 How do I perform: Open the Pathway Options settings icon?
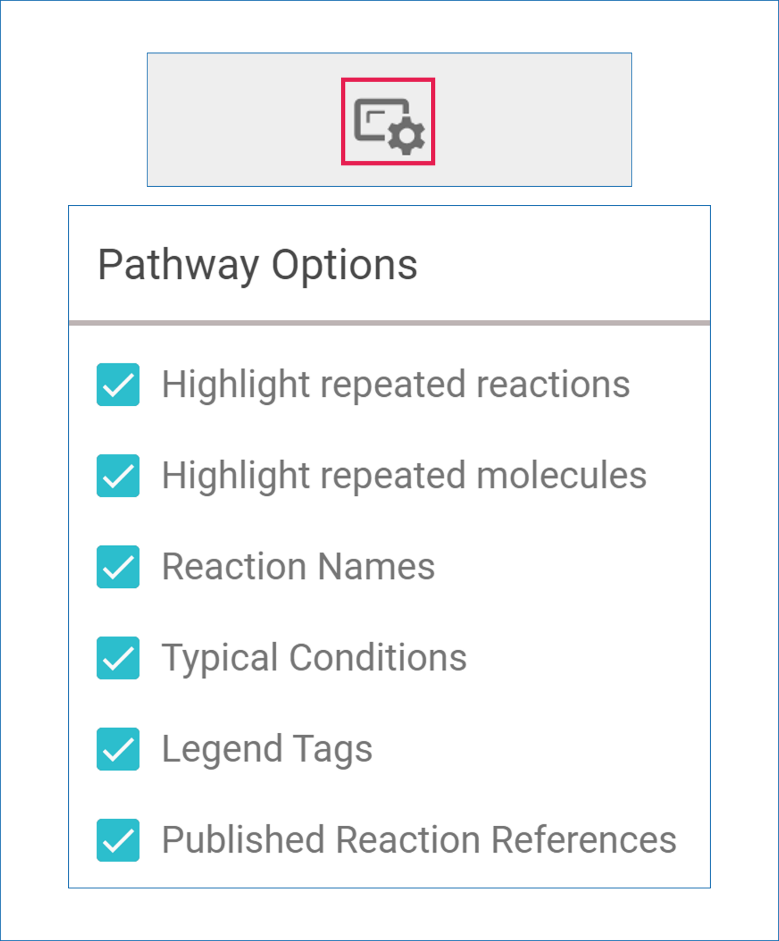coord(388,121)
